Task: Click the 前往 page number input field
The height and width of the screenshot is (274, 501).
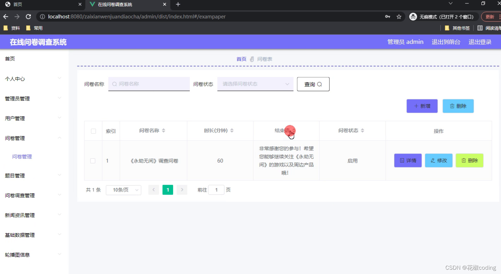Action: tap(216, 190)
